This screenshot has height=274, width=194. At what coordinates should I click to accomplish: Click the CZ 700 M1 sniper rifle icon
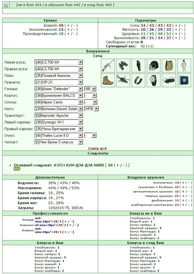tap(108, 65)
